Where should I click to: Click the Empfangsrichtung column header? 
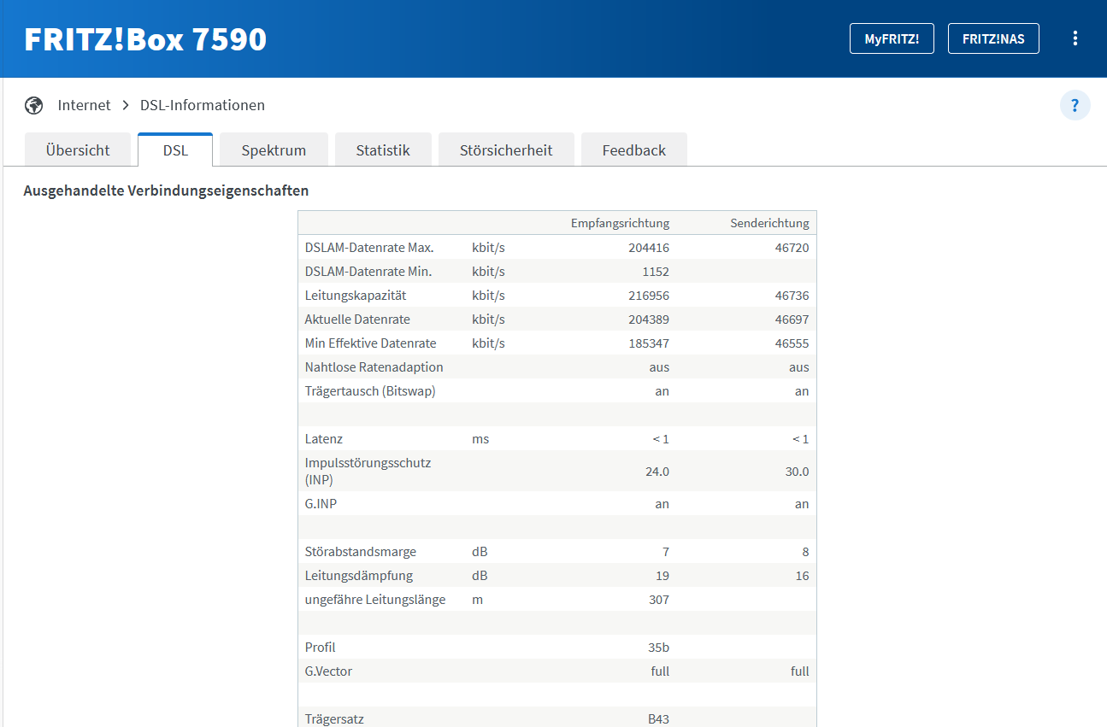point(620,223)
